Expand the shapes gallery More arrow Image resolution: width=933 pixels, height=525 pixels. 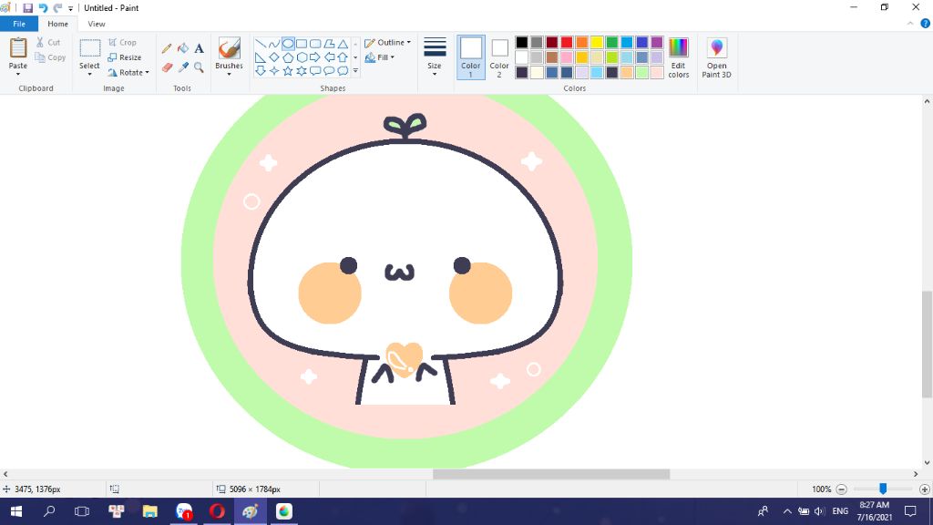pos(355,71)
